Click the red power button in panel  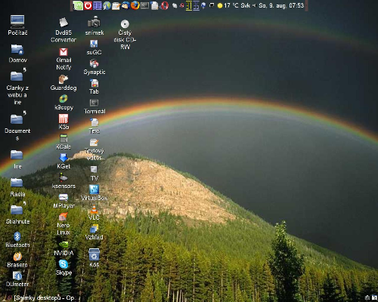[x=88, y=5]
